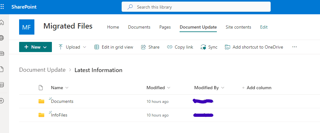Click the file type column header icon
Viewport: 320px width, 133px height.
tap(40, 88)
